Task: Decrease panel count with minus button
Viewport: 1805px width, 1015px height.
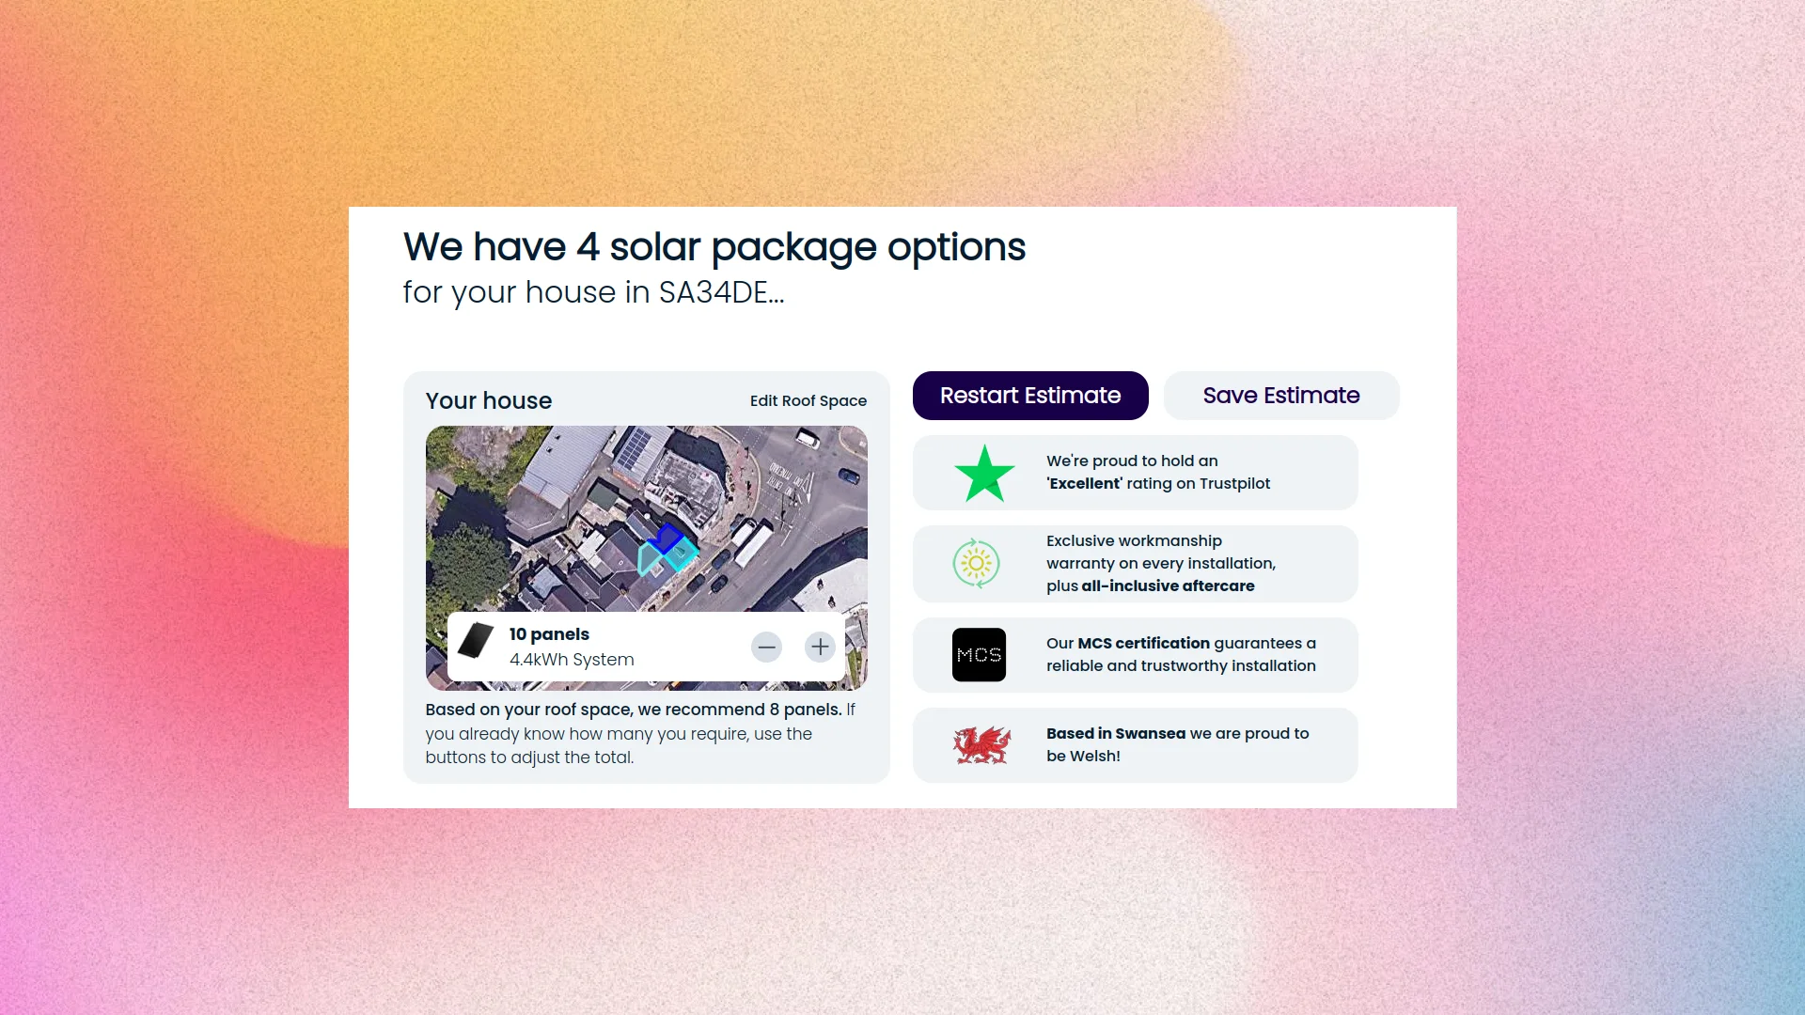Action: [766, 648]
